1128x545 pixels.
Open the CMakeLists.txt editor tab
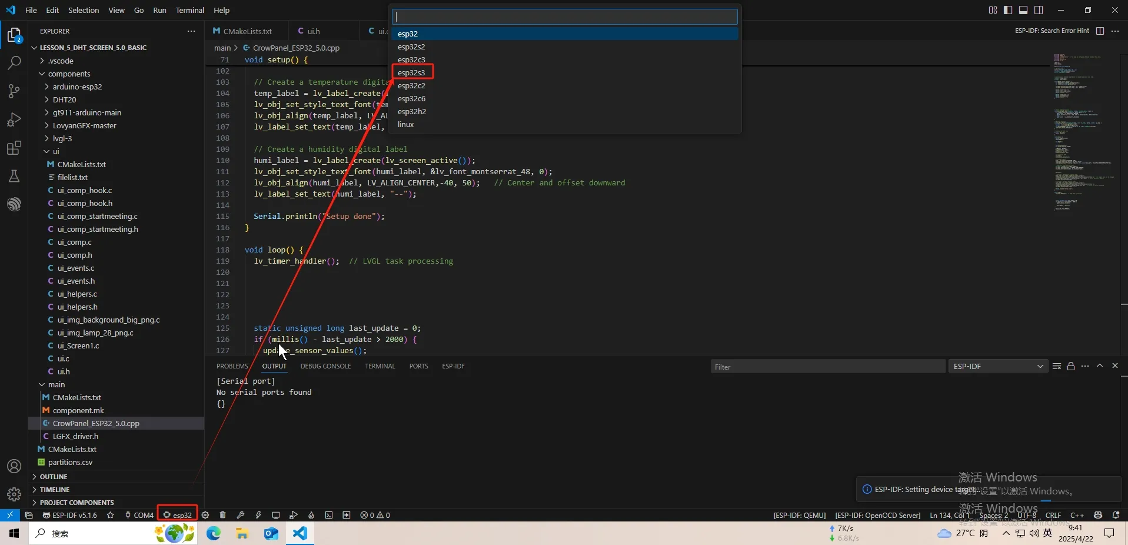247,31
